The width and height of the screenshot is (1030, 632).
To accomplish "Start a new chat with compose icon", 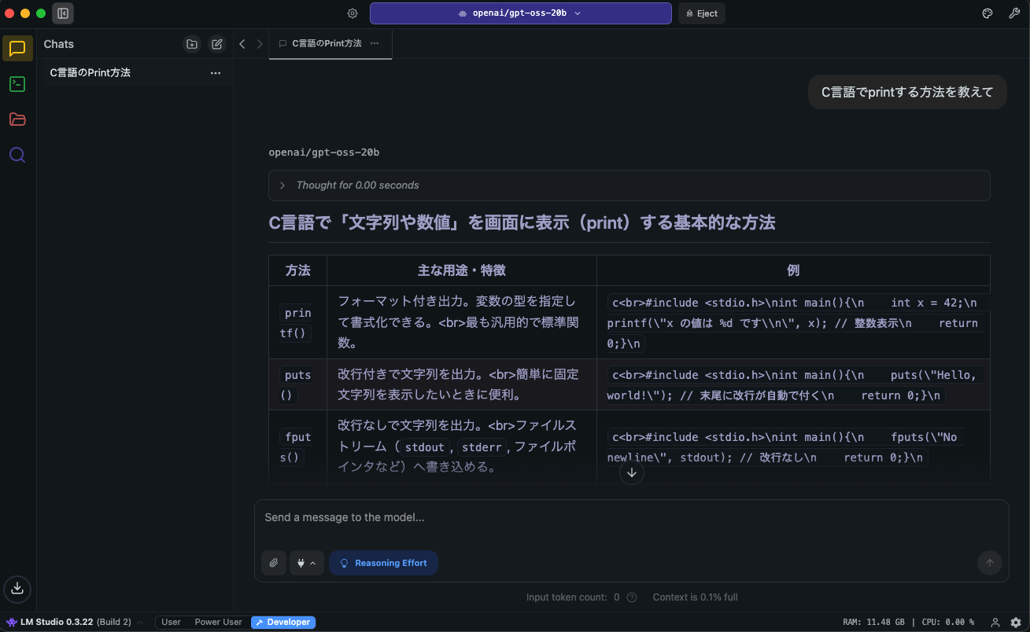I will click(x=217, y=44).
